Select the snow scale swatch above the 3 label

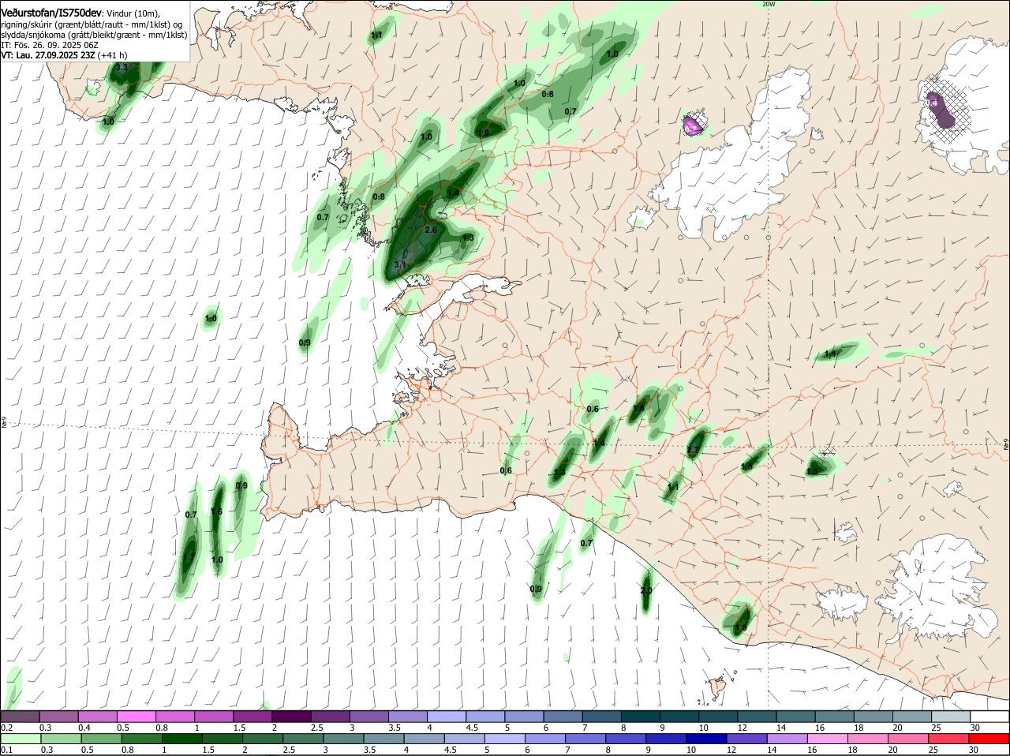pyautogui.click(x=368, y=717)
